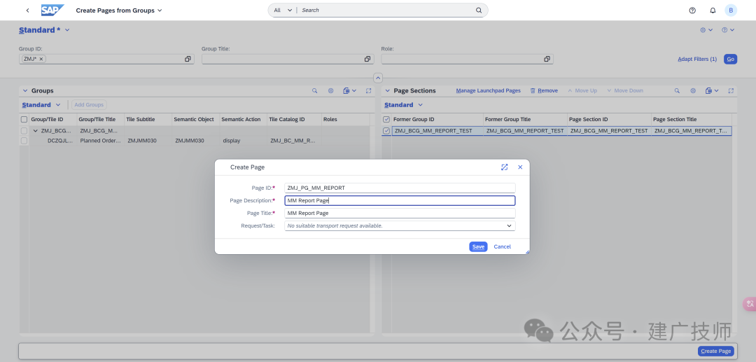Viewport: 756px width, 362px height.
Task: Collapse the ZMJ_BCG tree node in Groups table
Action: 35,131
